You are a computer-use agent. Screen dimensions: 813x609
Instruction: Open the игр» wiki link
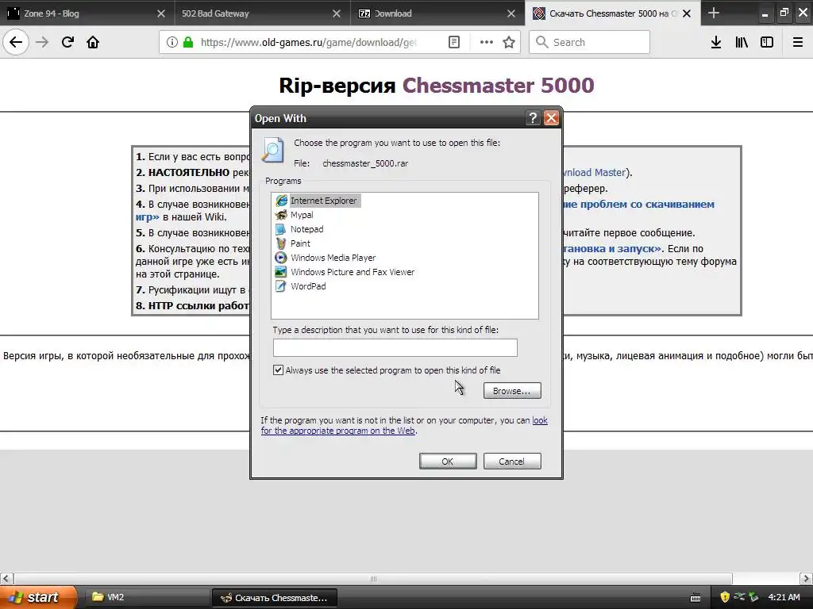click(x=147, y=217)
